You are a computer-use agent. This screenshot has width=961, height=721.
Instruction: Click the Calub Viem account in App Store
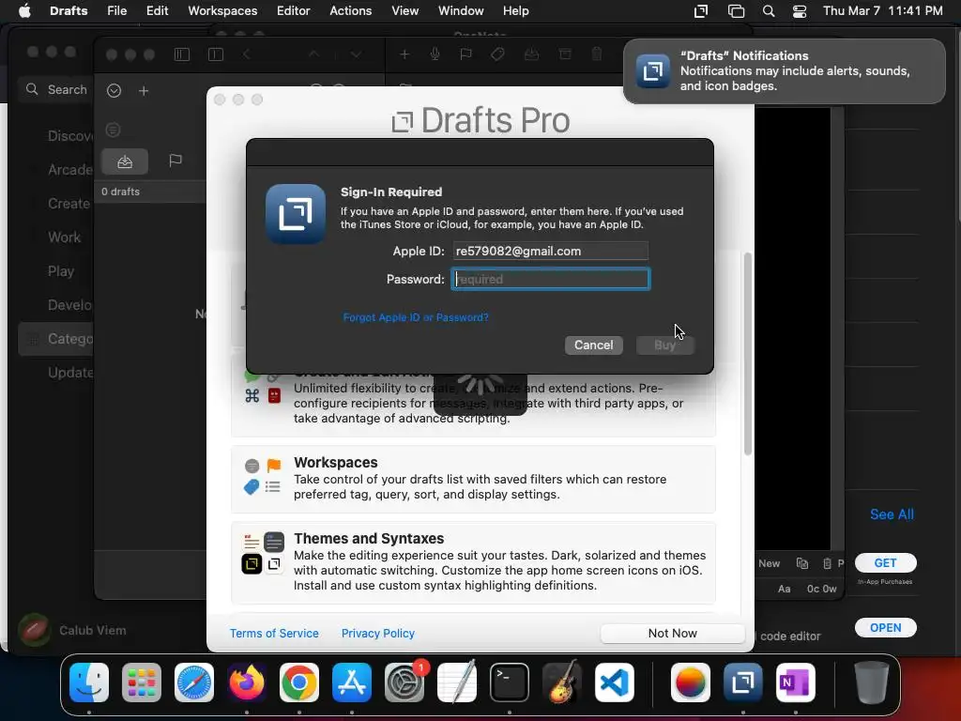coord(72,630)
